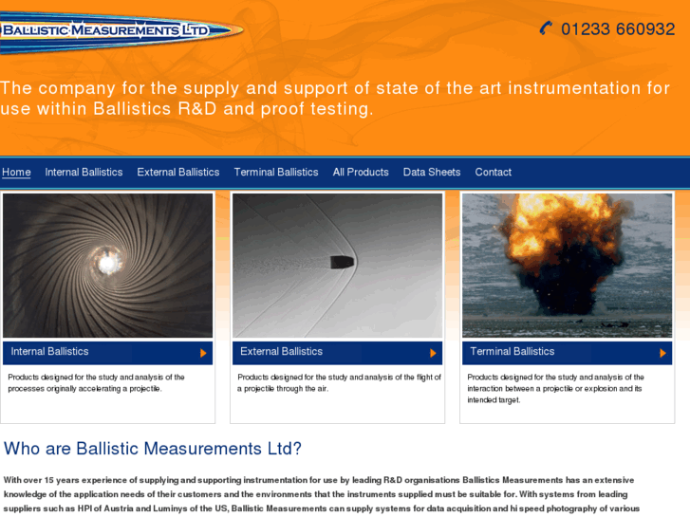Click text 'a projectile through the air.'
The image size is (690, 517).
pos(283,389)
